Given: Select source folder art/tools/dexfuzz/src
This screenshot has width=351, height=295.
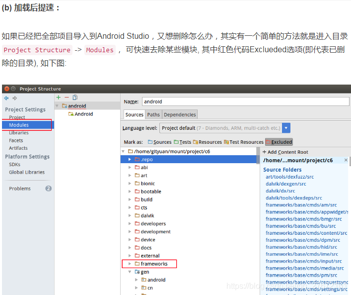Looking at the screenshot, I should tap(289, 177).
